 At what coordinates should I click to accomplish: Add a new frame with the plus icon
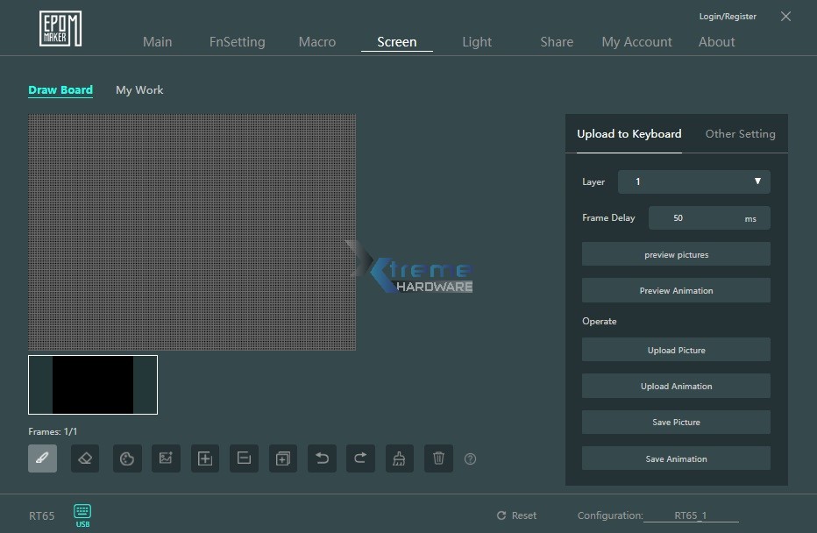[x=205, y=458]
